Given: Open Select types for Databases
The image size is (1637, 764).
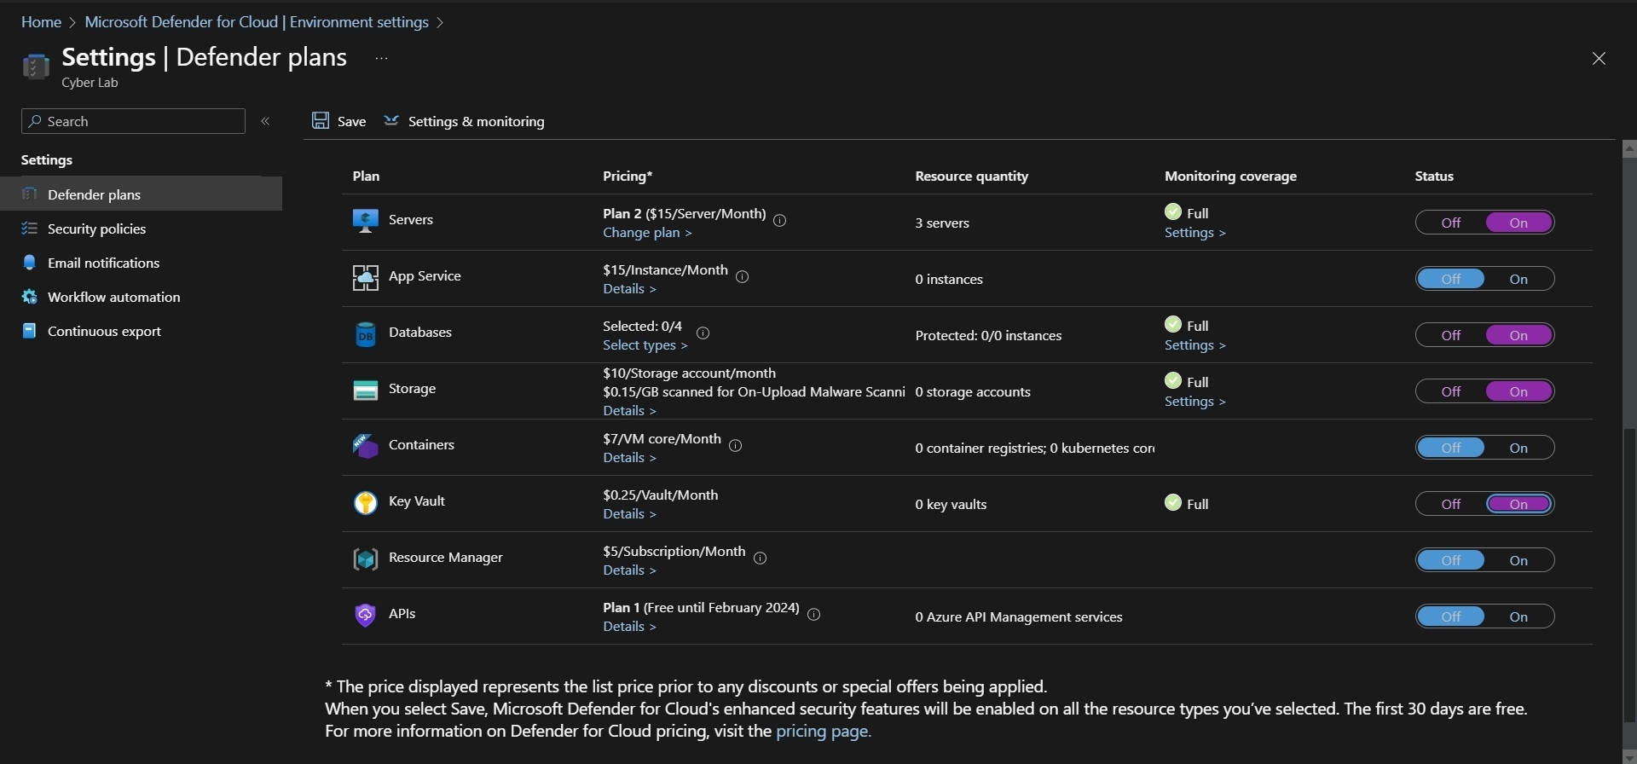Looking at the screenshot, I should 645,345.
